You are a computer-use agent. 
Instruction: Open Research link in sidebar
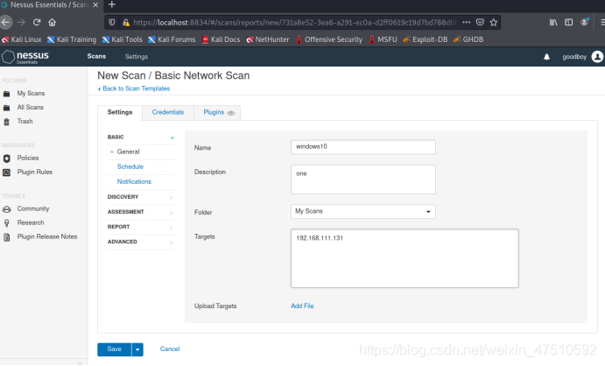(x=31, y=222)
